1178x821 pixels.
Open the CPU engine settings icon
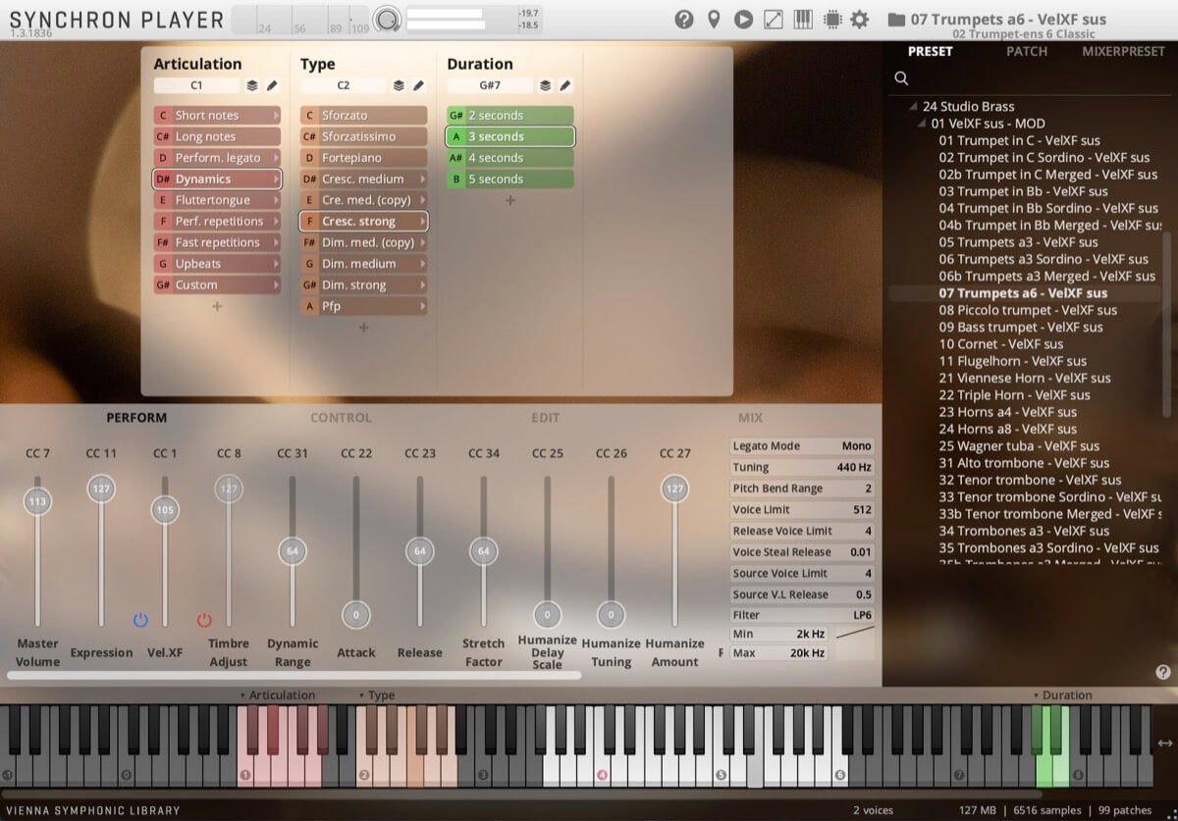pyautogui.click(x=831, y=19)
